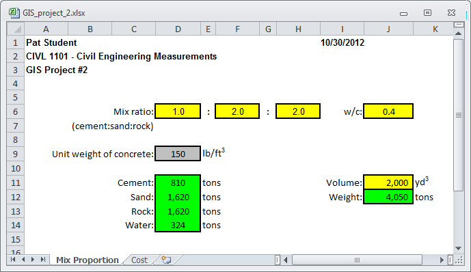This screenshot has height=272, width=471.
Task: Select unit weight cell showing 150
Action: (x=178, y=154)
